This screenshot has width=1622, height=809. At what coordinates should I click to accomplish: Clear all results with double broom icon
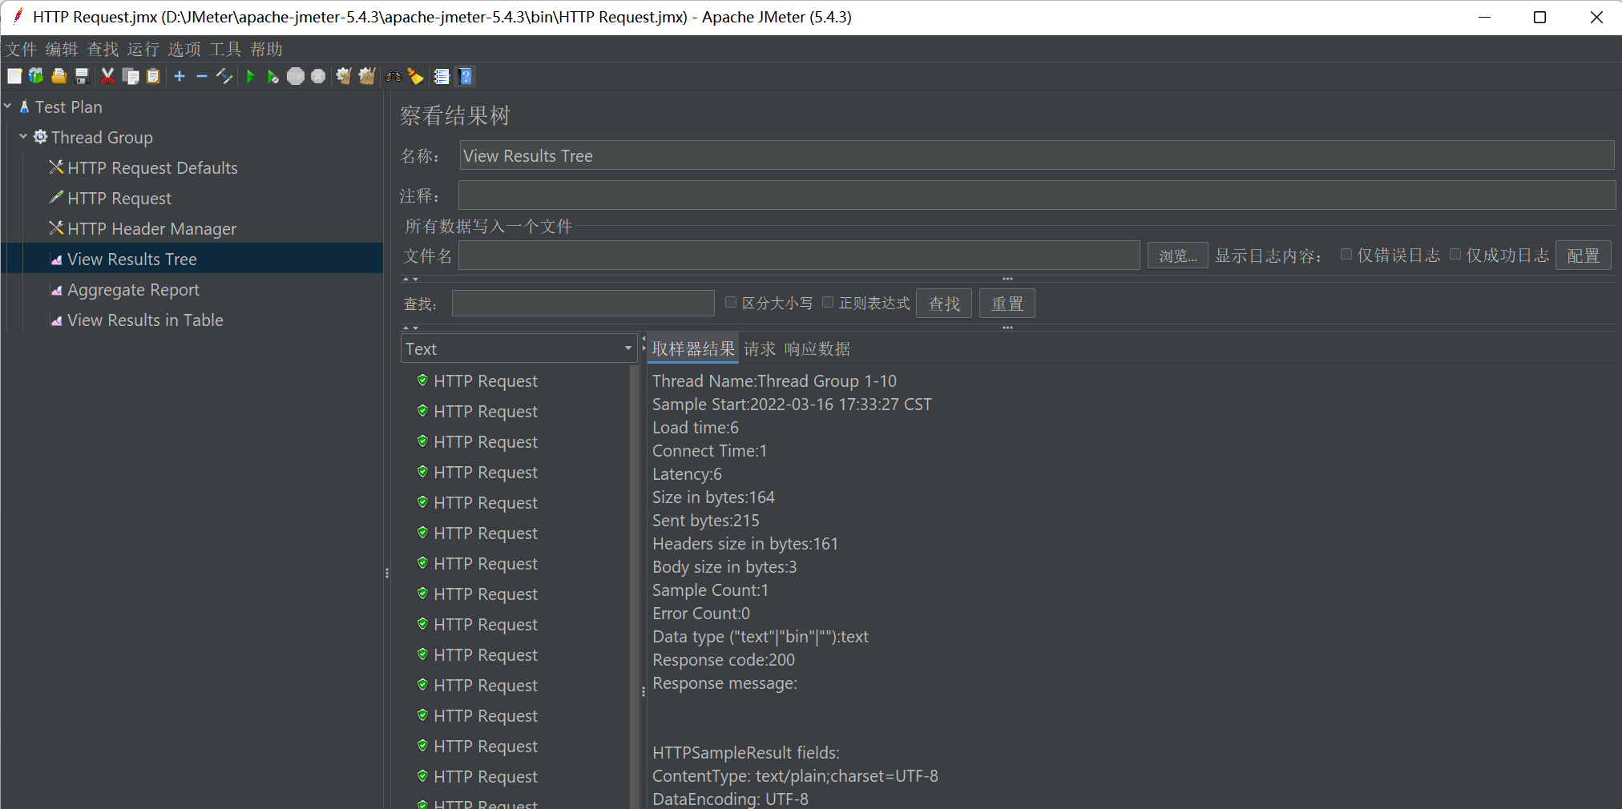367,76
